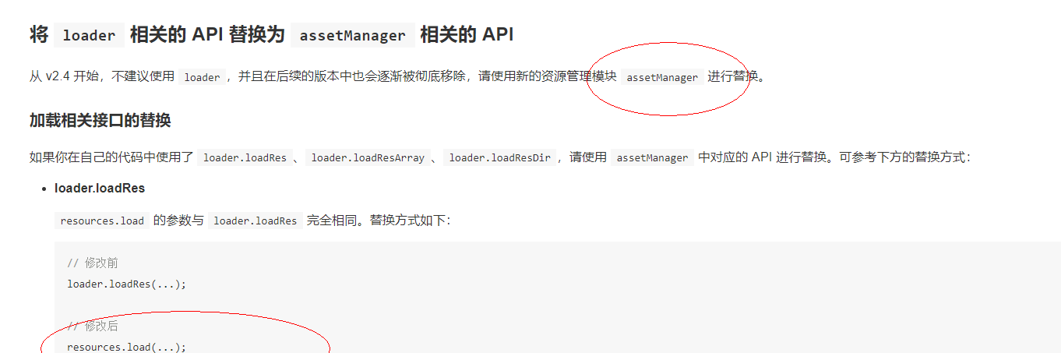Screen dimensions: 1061x353
Task: Click the code line 'loader.loadRes(...);'
Action: tap(127, 284)
